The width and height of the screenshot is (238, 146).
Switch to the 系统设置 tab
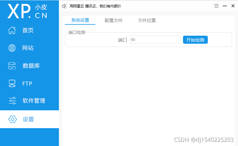click(80, 20)
